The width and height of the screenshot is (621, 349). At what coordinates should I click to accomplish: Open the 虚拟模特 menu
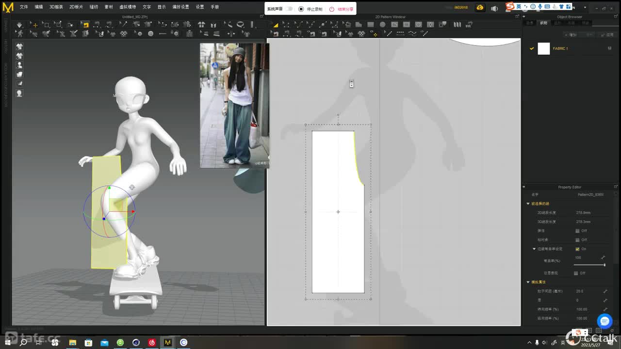coord(128,7)
